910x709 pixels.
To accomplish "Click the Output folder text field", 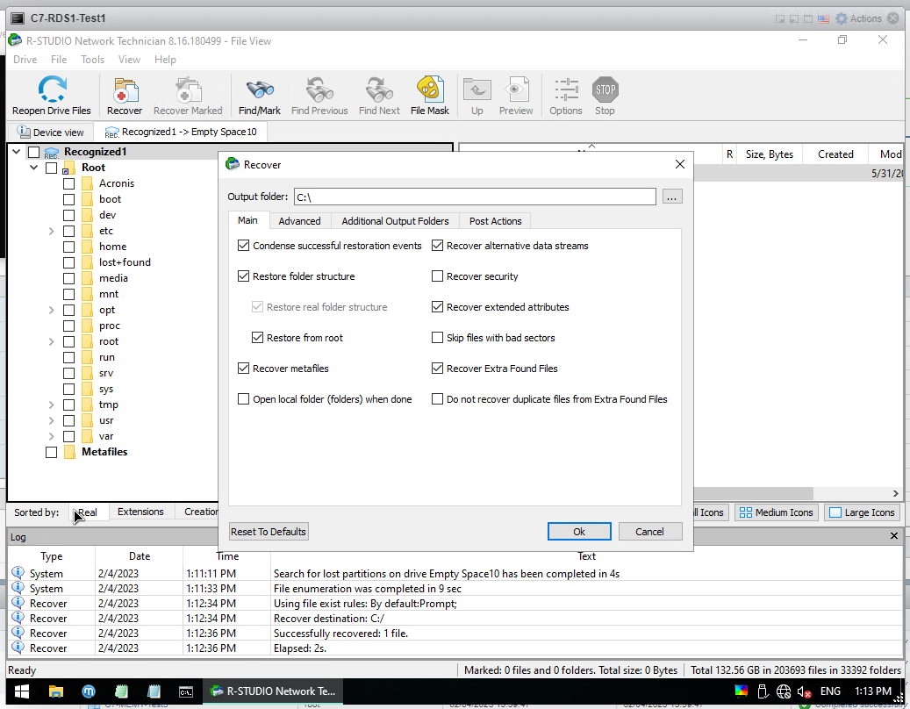I will click(474, 197).
